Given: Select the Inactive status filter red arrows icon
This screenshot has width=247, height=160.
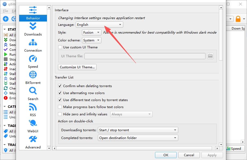Looking at the screenshot, I should tap(6, 69).
